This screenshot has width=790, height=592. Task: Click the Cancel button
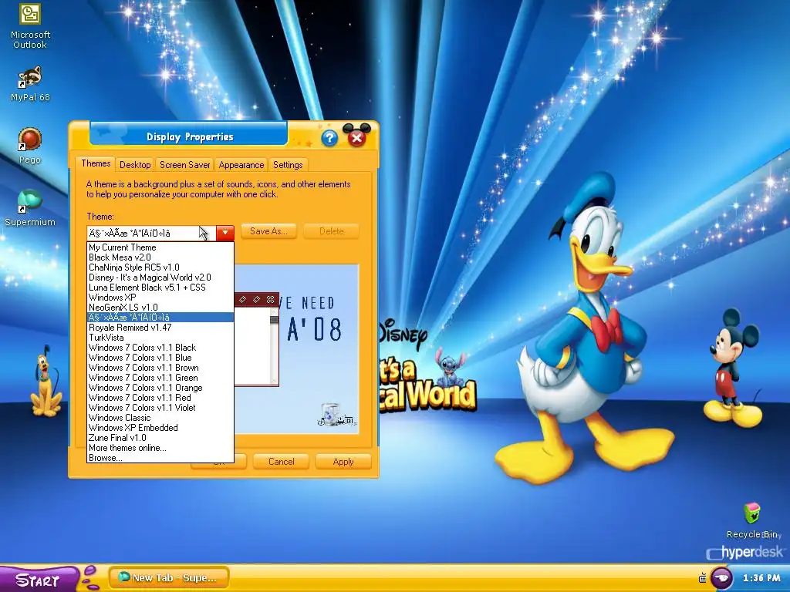(281, 462)
